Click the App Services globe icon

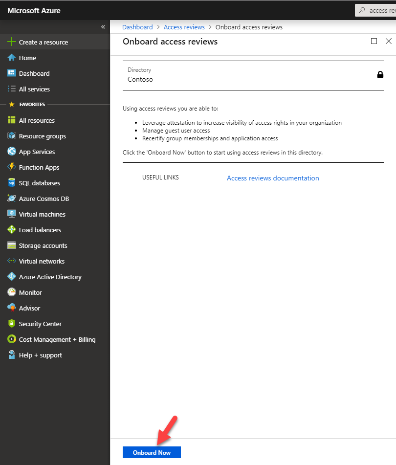[12, 151]
